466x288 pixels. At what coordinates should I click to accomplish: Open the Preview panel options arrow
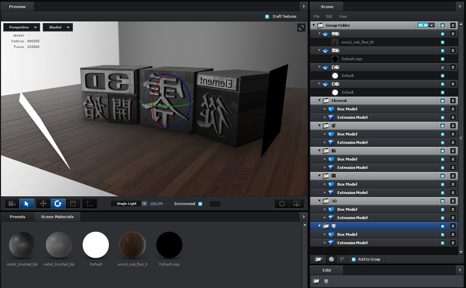pyautogui.click(x=304, y=6)
